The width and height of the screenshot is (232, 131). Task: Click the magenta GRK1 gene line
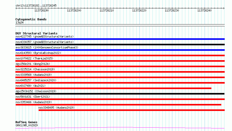(120, 128)
